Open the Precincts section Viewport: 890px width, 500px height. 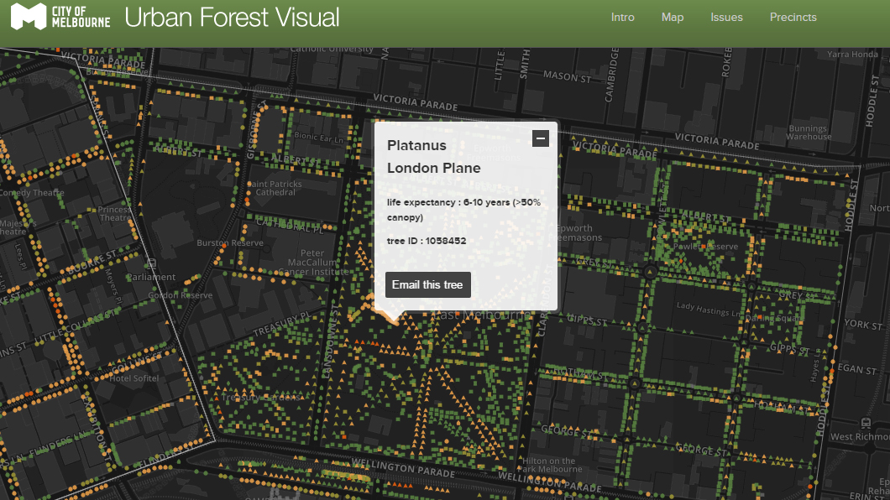click(793, 18)
